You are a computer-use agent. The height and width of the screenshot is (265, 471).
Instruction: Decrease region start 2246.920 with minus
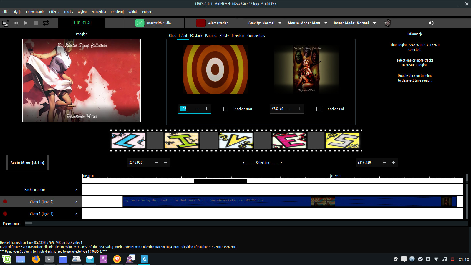156,163
